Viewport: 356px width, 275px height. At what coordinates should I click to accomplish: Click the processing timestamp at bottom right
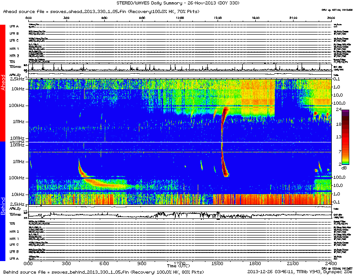[x=298, y=271]
